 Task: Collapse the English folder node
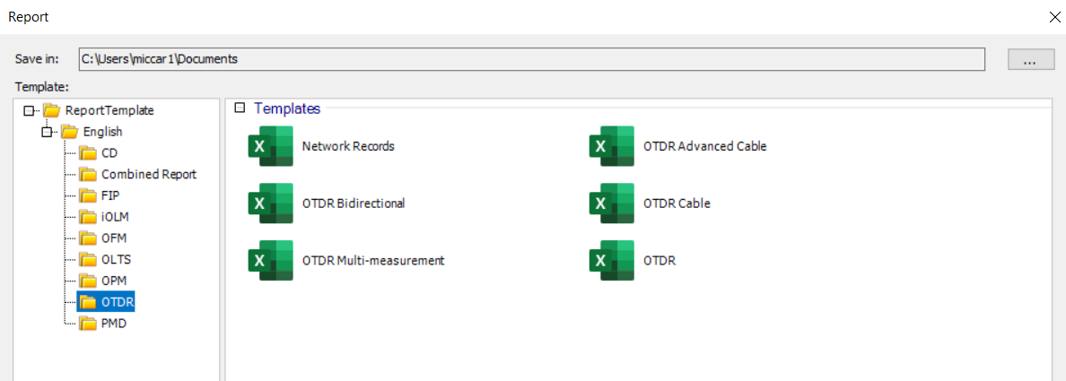[48, 132]
